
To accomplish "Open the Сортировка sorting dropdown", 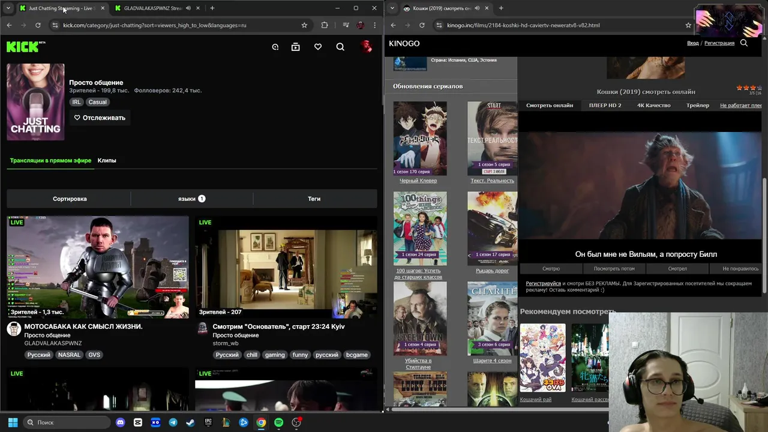I will pos(70,199).
